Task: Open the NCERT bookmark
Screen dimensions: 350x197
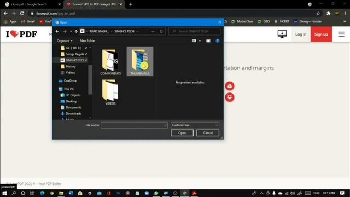Action: [x=282, y=21]
